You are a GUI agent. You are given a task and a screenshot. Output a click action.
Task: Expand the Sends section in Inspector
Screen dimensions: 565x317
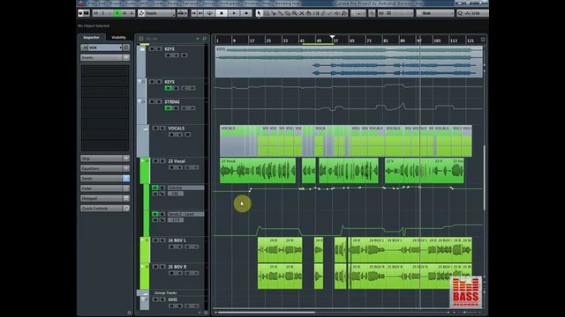[x=102, y=178]
